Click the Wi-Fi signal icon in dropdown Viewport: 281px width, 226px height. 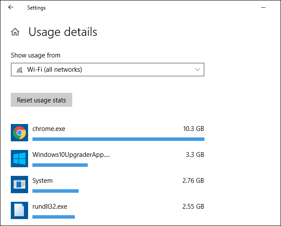coord(19,70)
